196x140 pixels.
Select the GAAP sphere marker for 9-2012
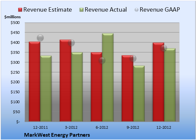[x=133, y=58]
